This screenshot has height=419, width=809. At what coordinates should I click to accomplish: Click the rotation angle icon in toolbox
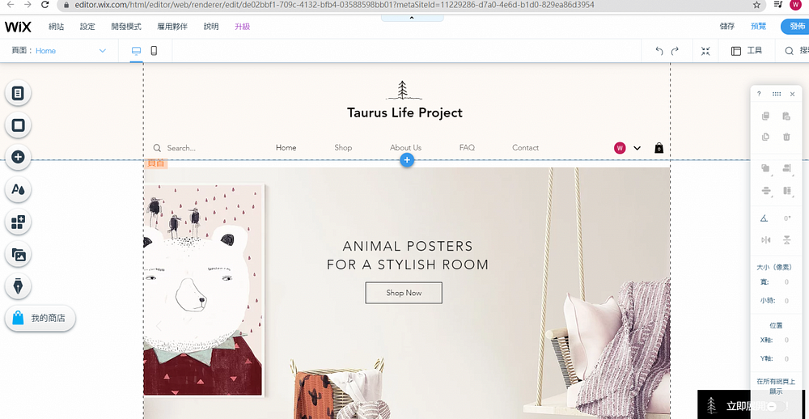pyautogui.click(x=765, y=218)
